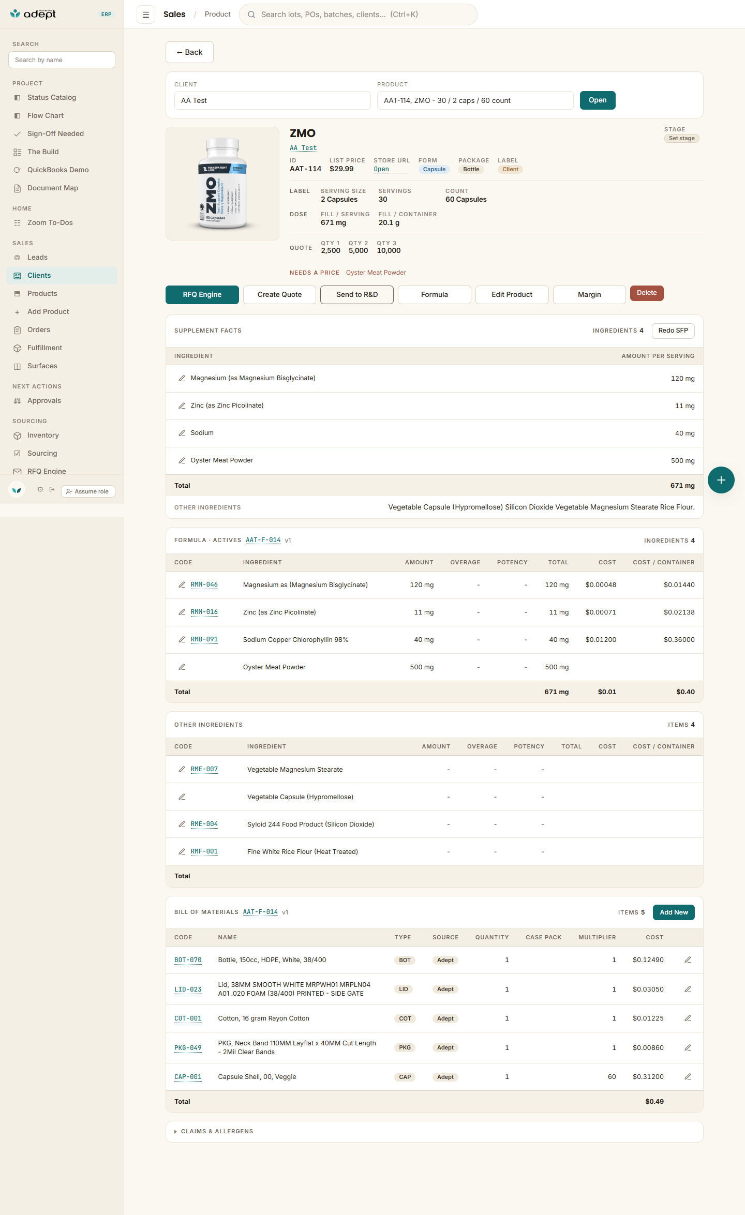Click the sign-out arrow icon in sidebar footer

pyautogui.click(x=52, y=490)
